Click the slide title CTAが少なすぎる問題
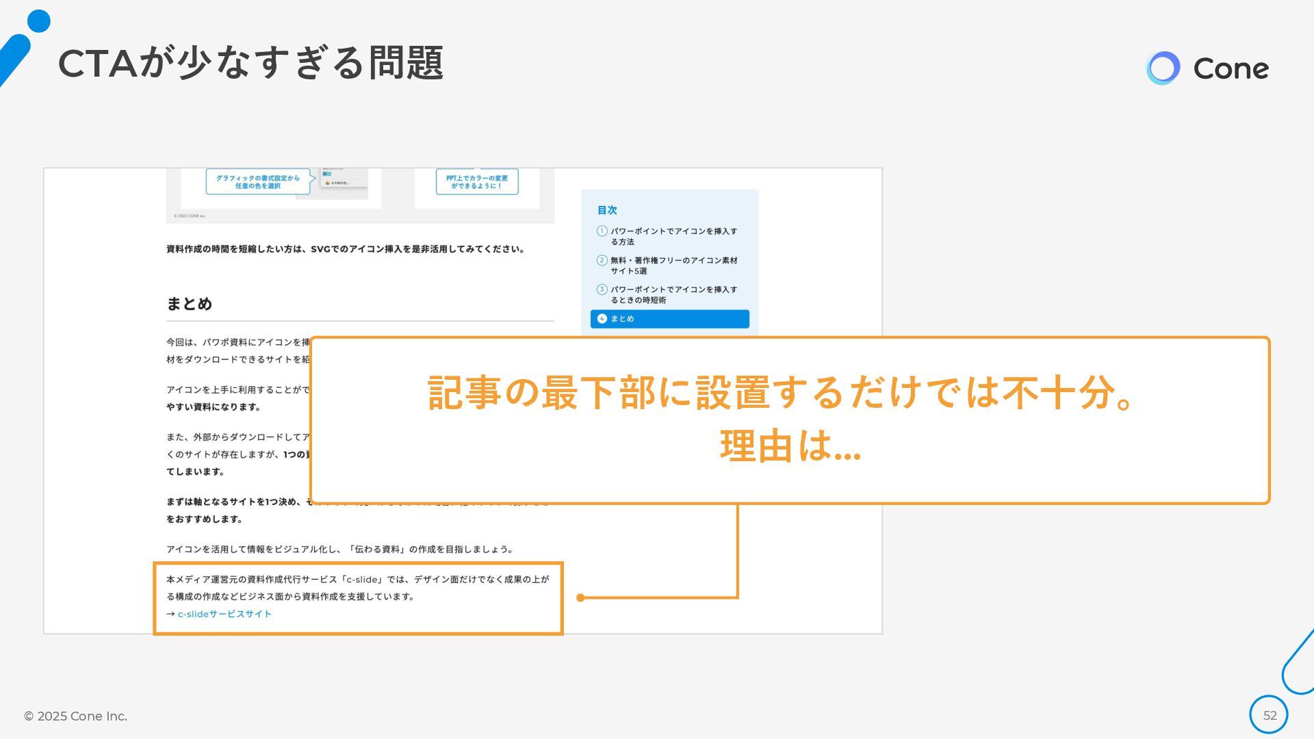Image resolution: width=1314 pixels, height=739 pixels. 250,64
